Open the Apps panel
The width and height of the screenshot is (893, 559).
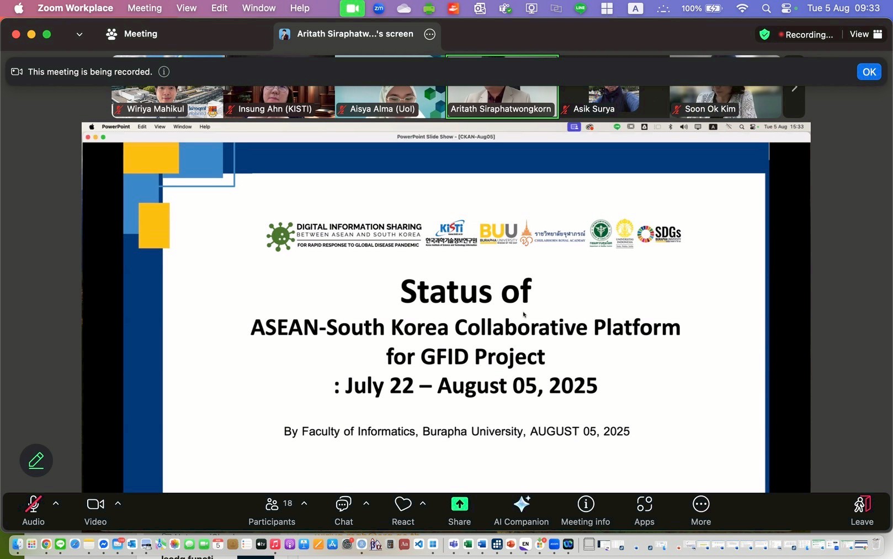tap(644, 511)
